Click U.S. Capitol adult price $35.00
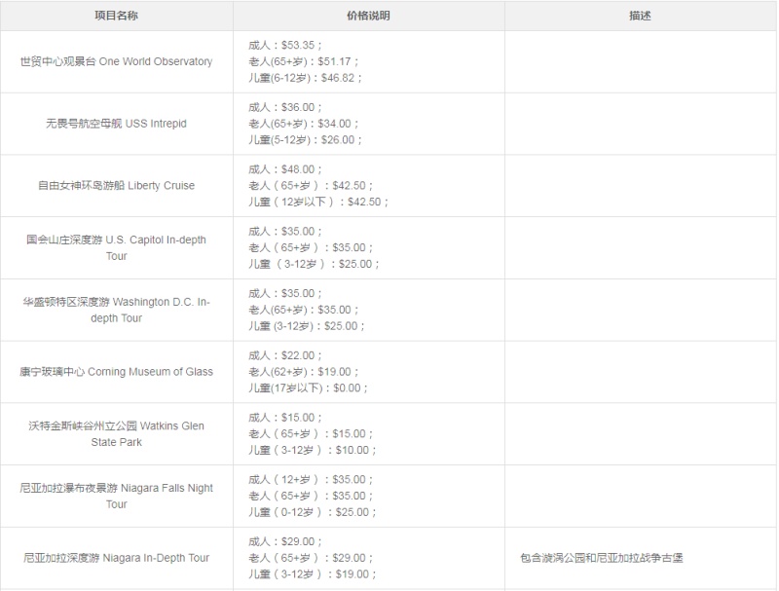Viewport: 779px width, 591px height. pyautogui.click(x=298, y=232)
